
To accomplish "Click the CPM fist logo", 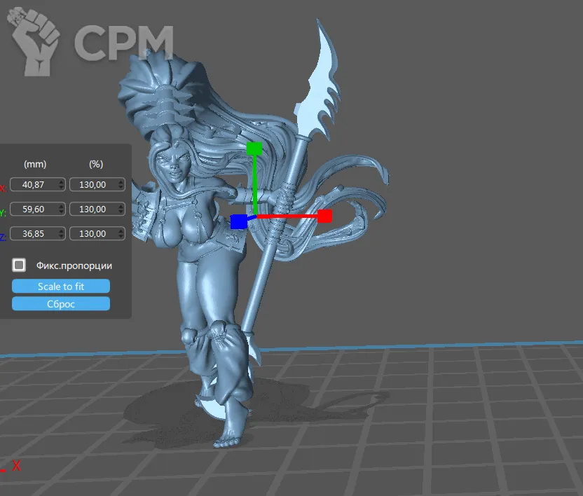I will click(x=40, y=42).
